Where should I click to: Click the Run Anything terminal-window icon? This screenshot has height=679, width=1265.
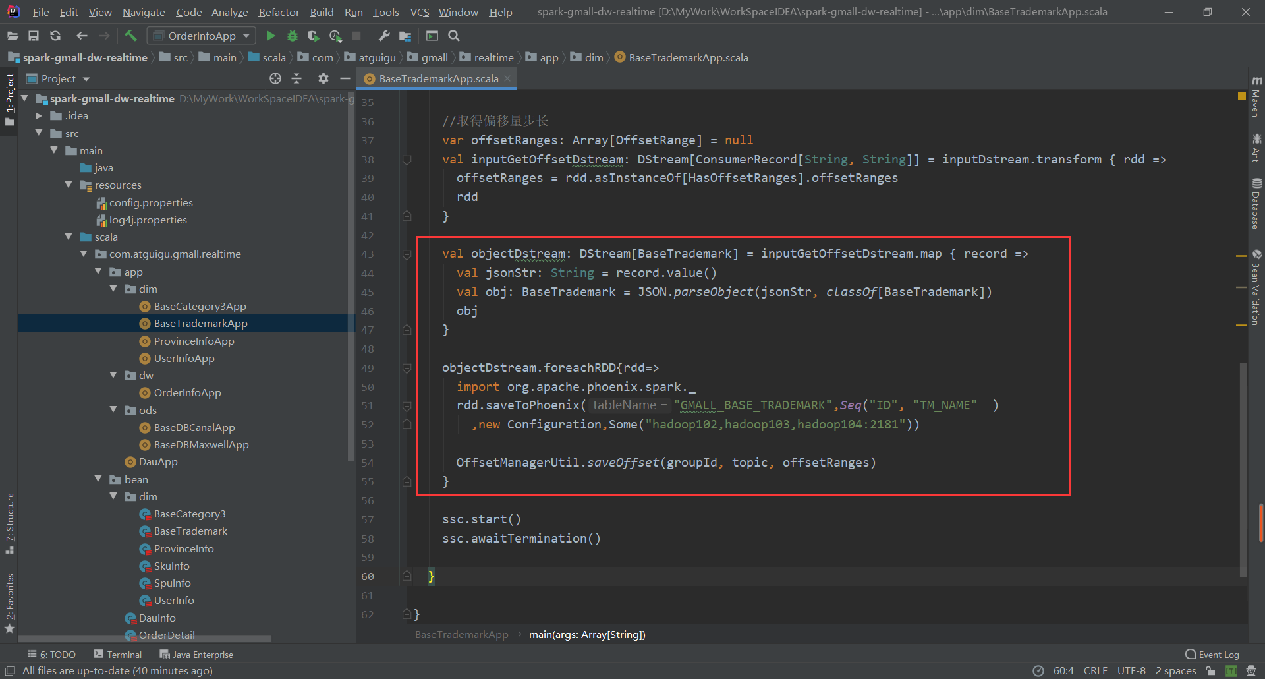(432, 36)
